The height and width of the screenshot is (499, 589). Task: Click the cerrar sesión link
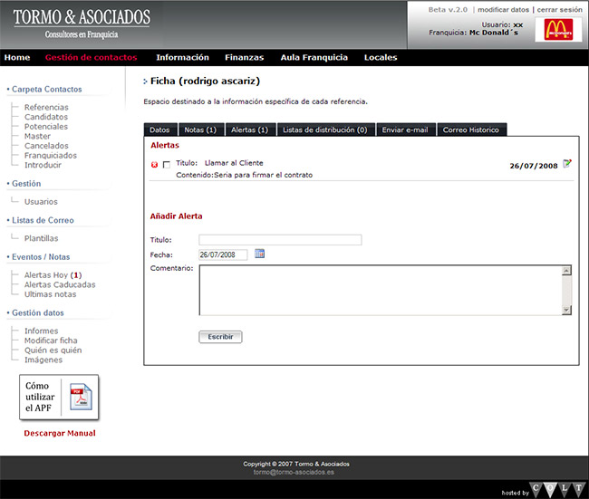(559, 9)
